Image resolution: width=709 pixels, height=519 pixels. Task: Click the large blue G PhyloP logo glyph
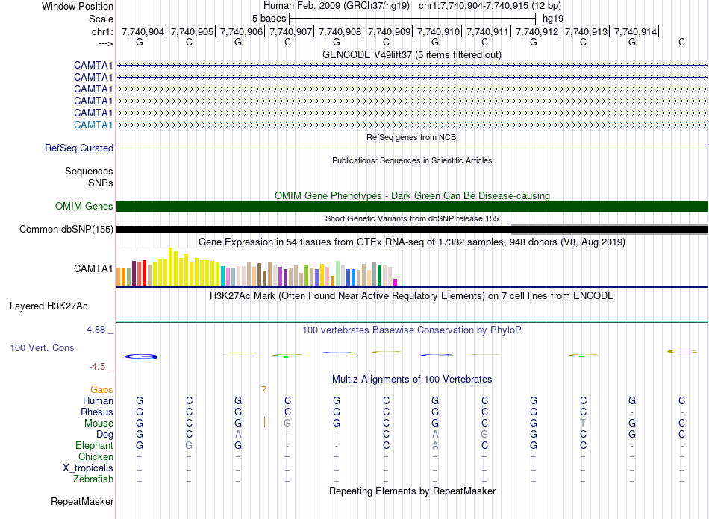140,357
